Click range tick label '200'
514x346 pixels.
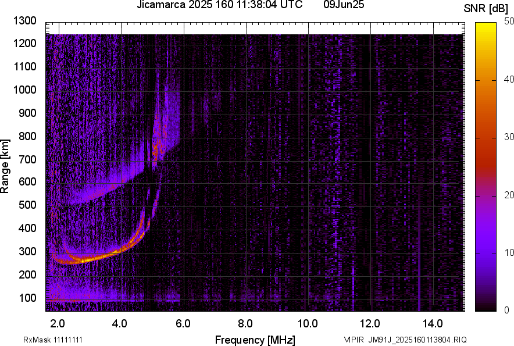27,274
